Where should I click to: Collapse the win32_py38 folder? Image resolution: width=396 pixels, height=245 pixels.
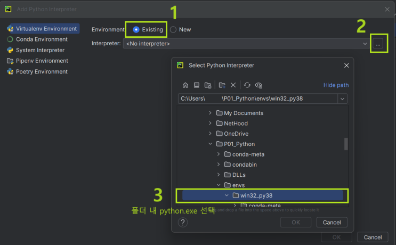coord(227,195)
